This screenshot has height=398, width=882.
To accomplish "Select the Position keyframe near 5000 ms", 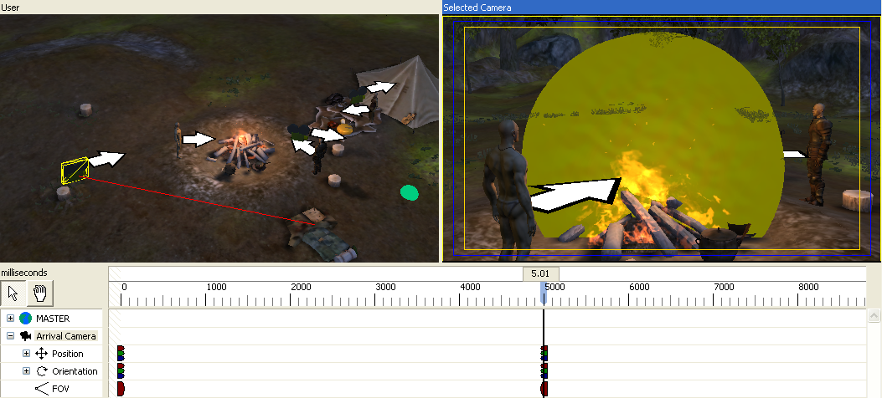I will (x=544, y=354).
